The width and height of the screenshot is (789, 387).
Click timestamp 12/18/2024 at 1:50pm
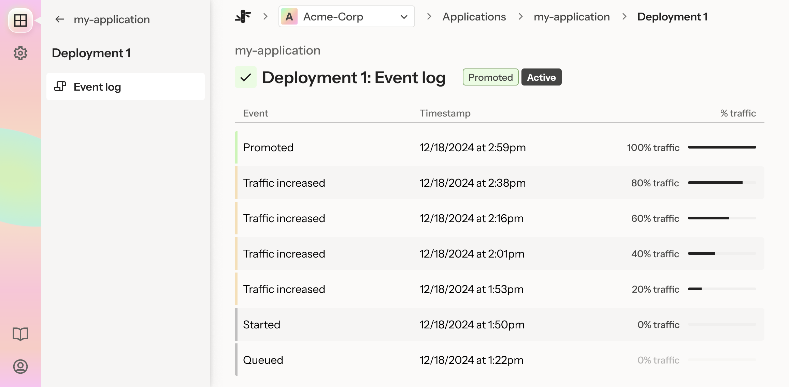pos(472,325)
